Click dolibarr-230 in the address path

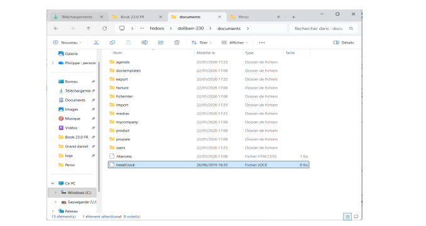pyautogui.click(x=191, y=28)
